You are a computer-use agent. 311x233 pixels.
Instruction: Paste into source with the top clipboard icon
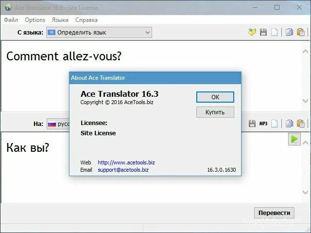301,32
